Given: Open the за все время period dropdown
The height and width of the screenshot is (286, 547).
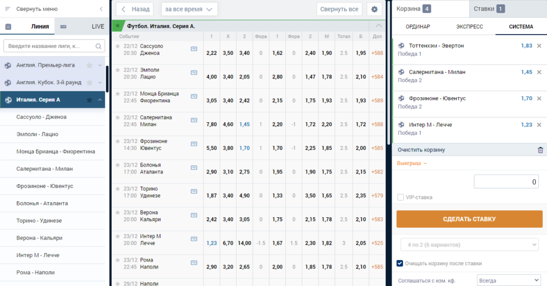Looking at the screenshot, I should 190,9.
